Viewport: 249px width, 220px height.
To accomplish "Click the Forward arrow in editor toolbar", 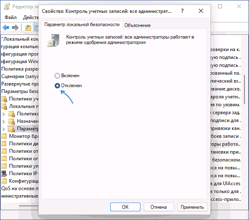I will (15, 28).
